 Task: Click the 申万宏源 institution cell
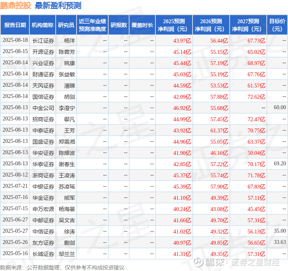(43, 209)
